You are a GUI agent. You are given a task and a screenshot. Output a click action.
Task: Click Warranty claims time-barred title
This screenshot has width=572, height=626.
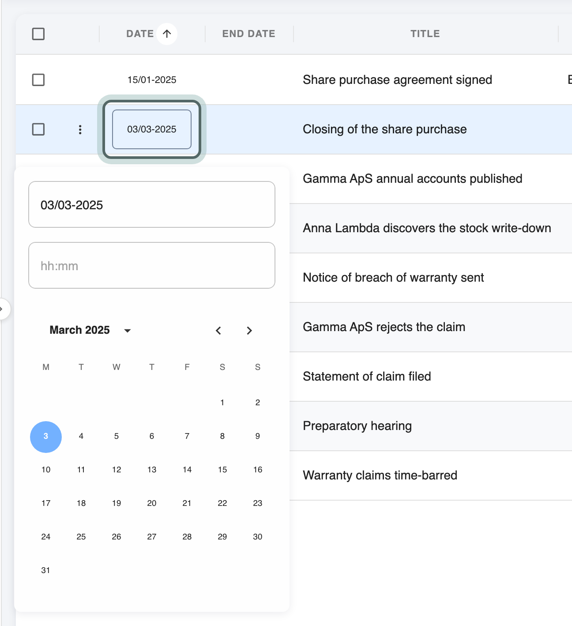(380, 475)
